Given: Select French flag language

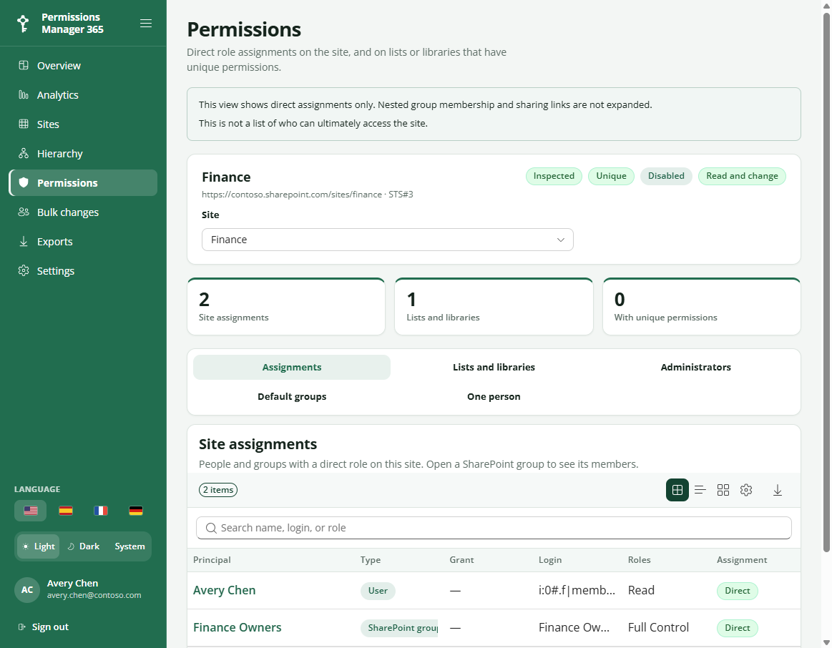Looking at the screenshot, I should tap(101, 511).
